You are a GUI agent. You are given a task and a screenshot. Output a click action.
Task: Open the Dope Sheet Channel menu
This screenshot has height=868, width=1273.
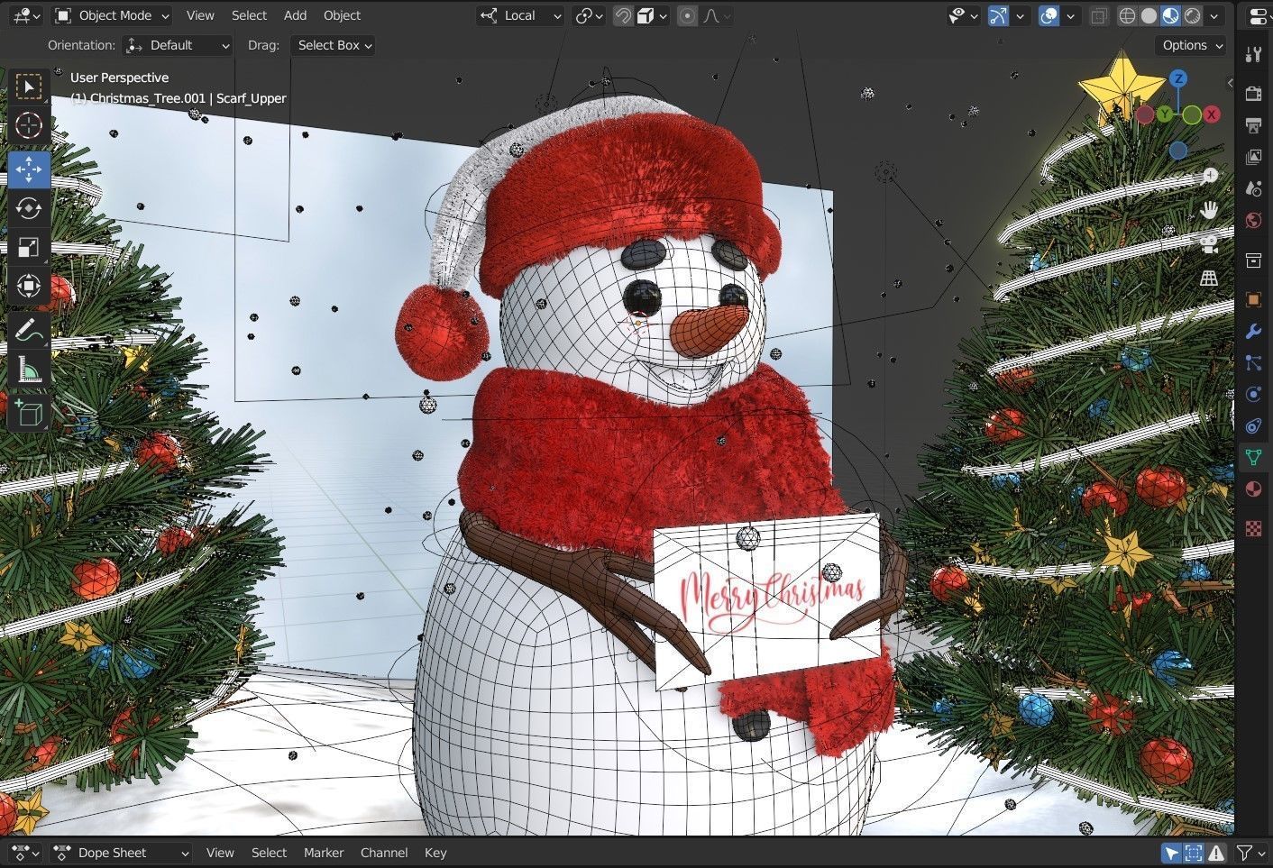(384, 853)
